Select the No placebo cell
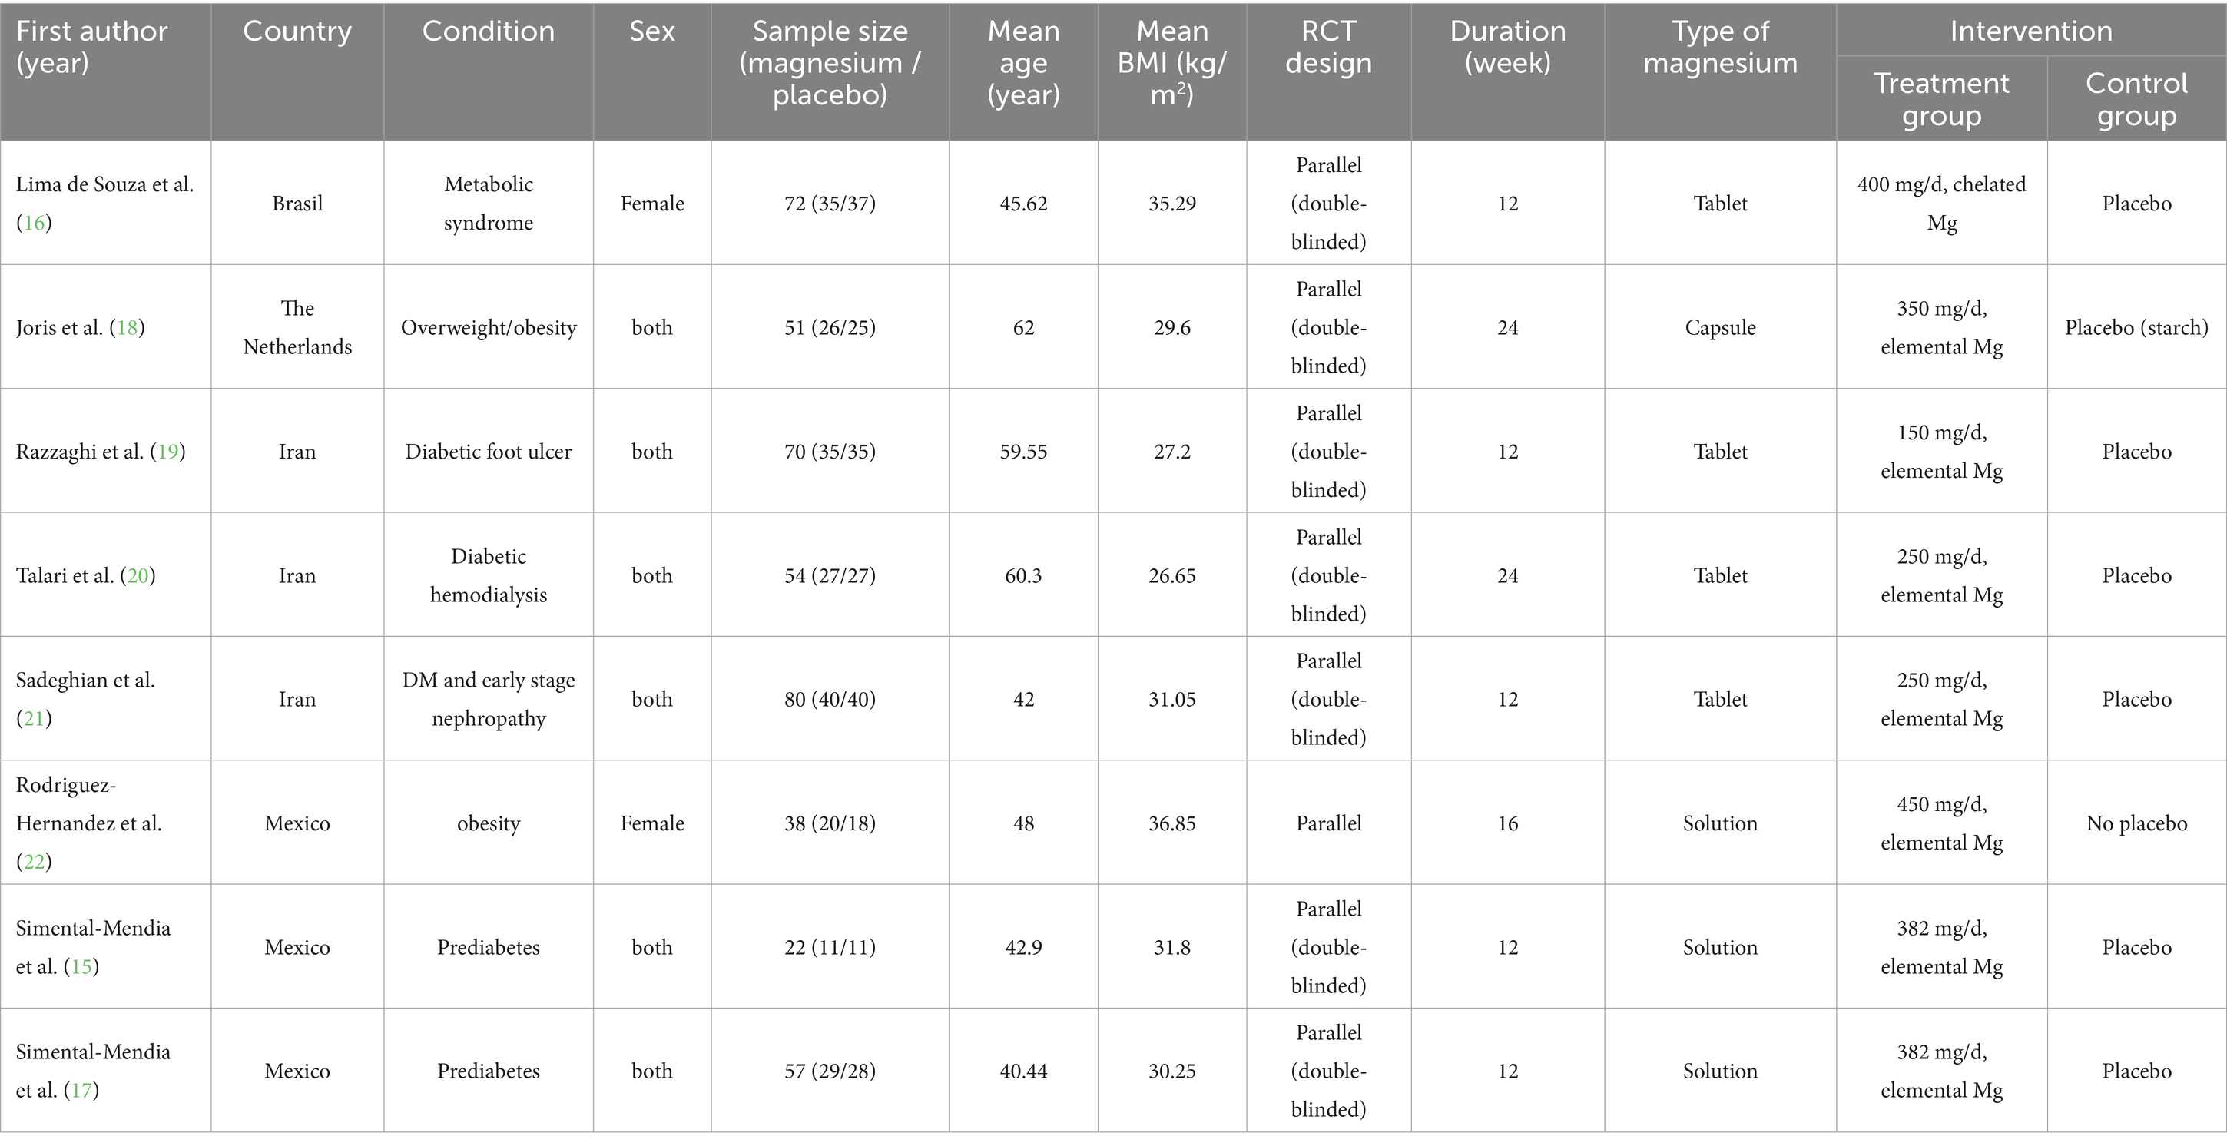Viewport: 2227px width, 1146px height. tap(2136, 823)
